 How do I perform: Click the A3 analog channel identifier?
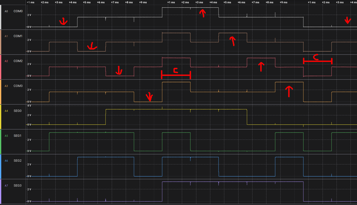pyautogui.click(x=6, y=86)
